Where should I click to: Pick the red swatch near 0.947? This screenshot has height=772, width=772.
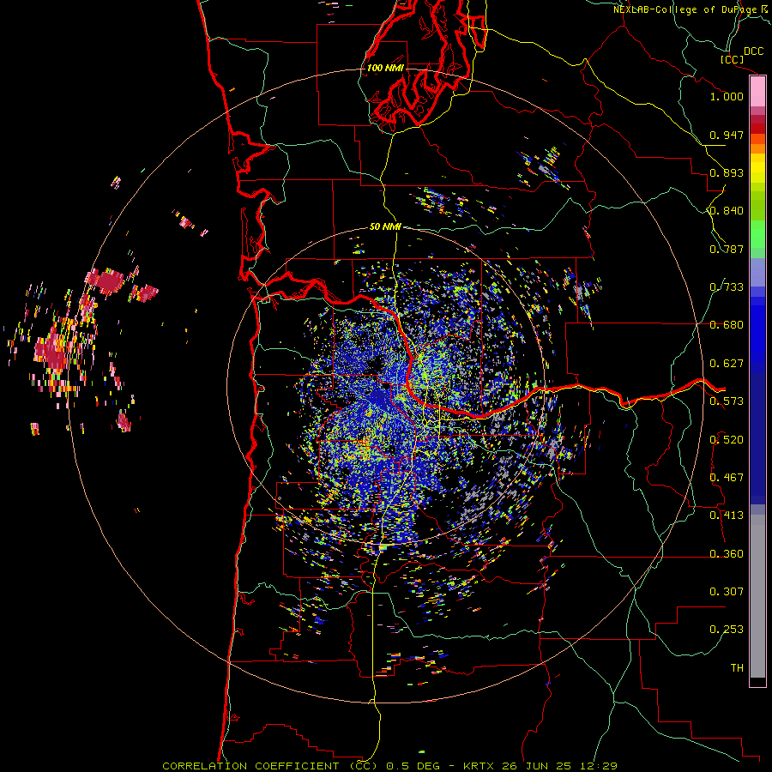click(757, 129)
